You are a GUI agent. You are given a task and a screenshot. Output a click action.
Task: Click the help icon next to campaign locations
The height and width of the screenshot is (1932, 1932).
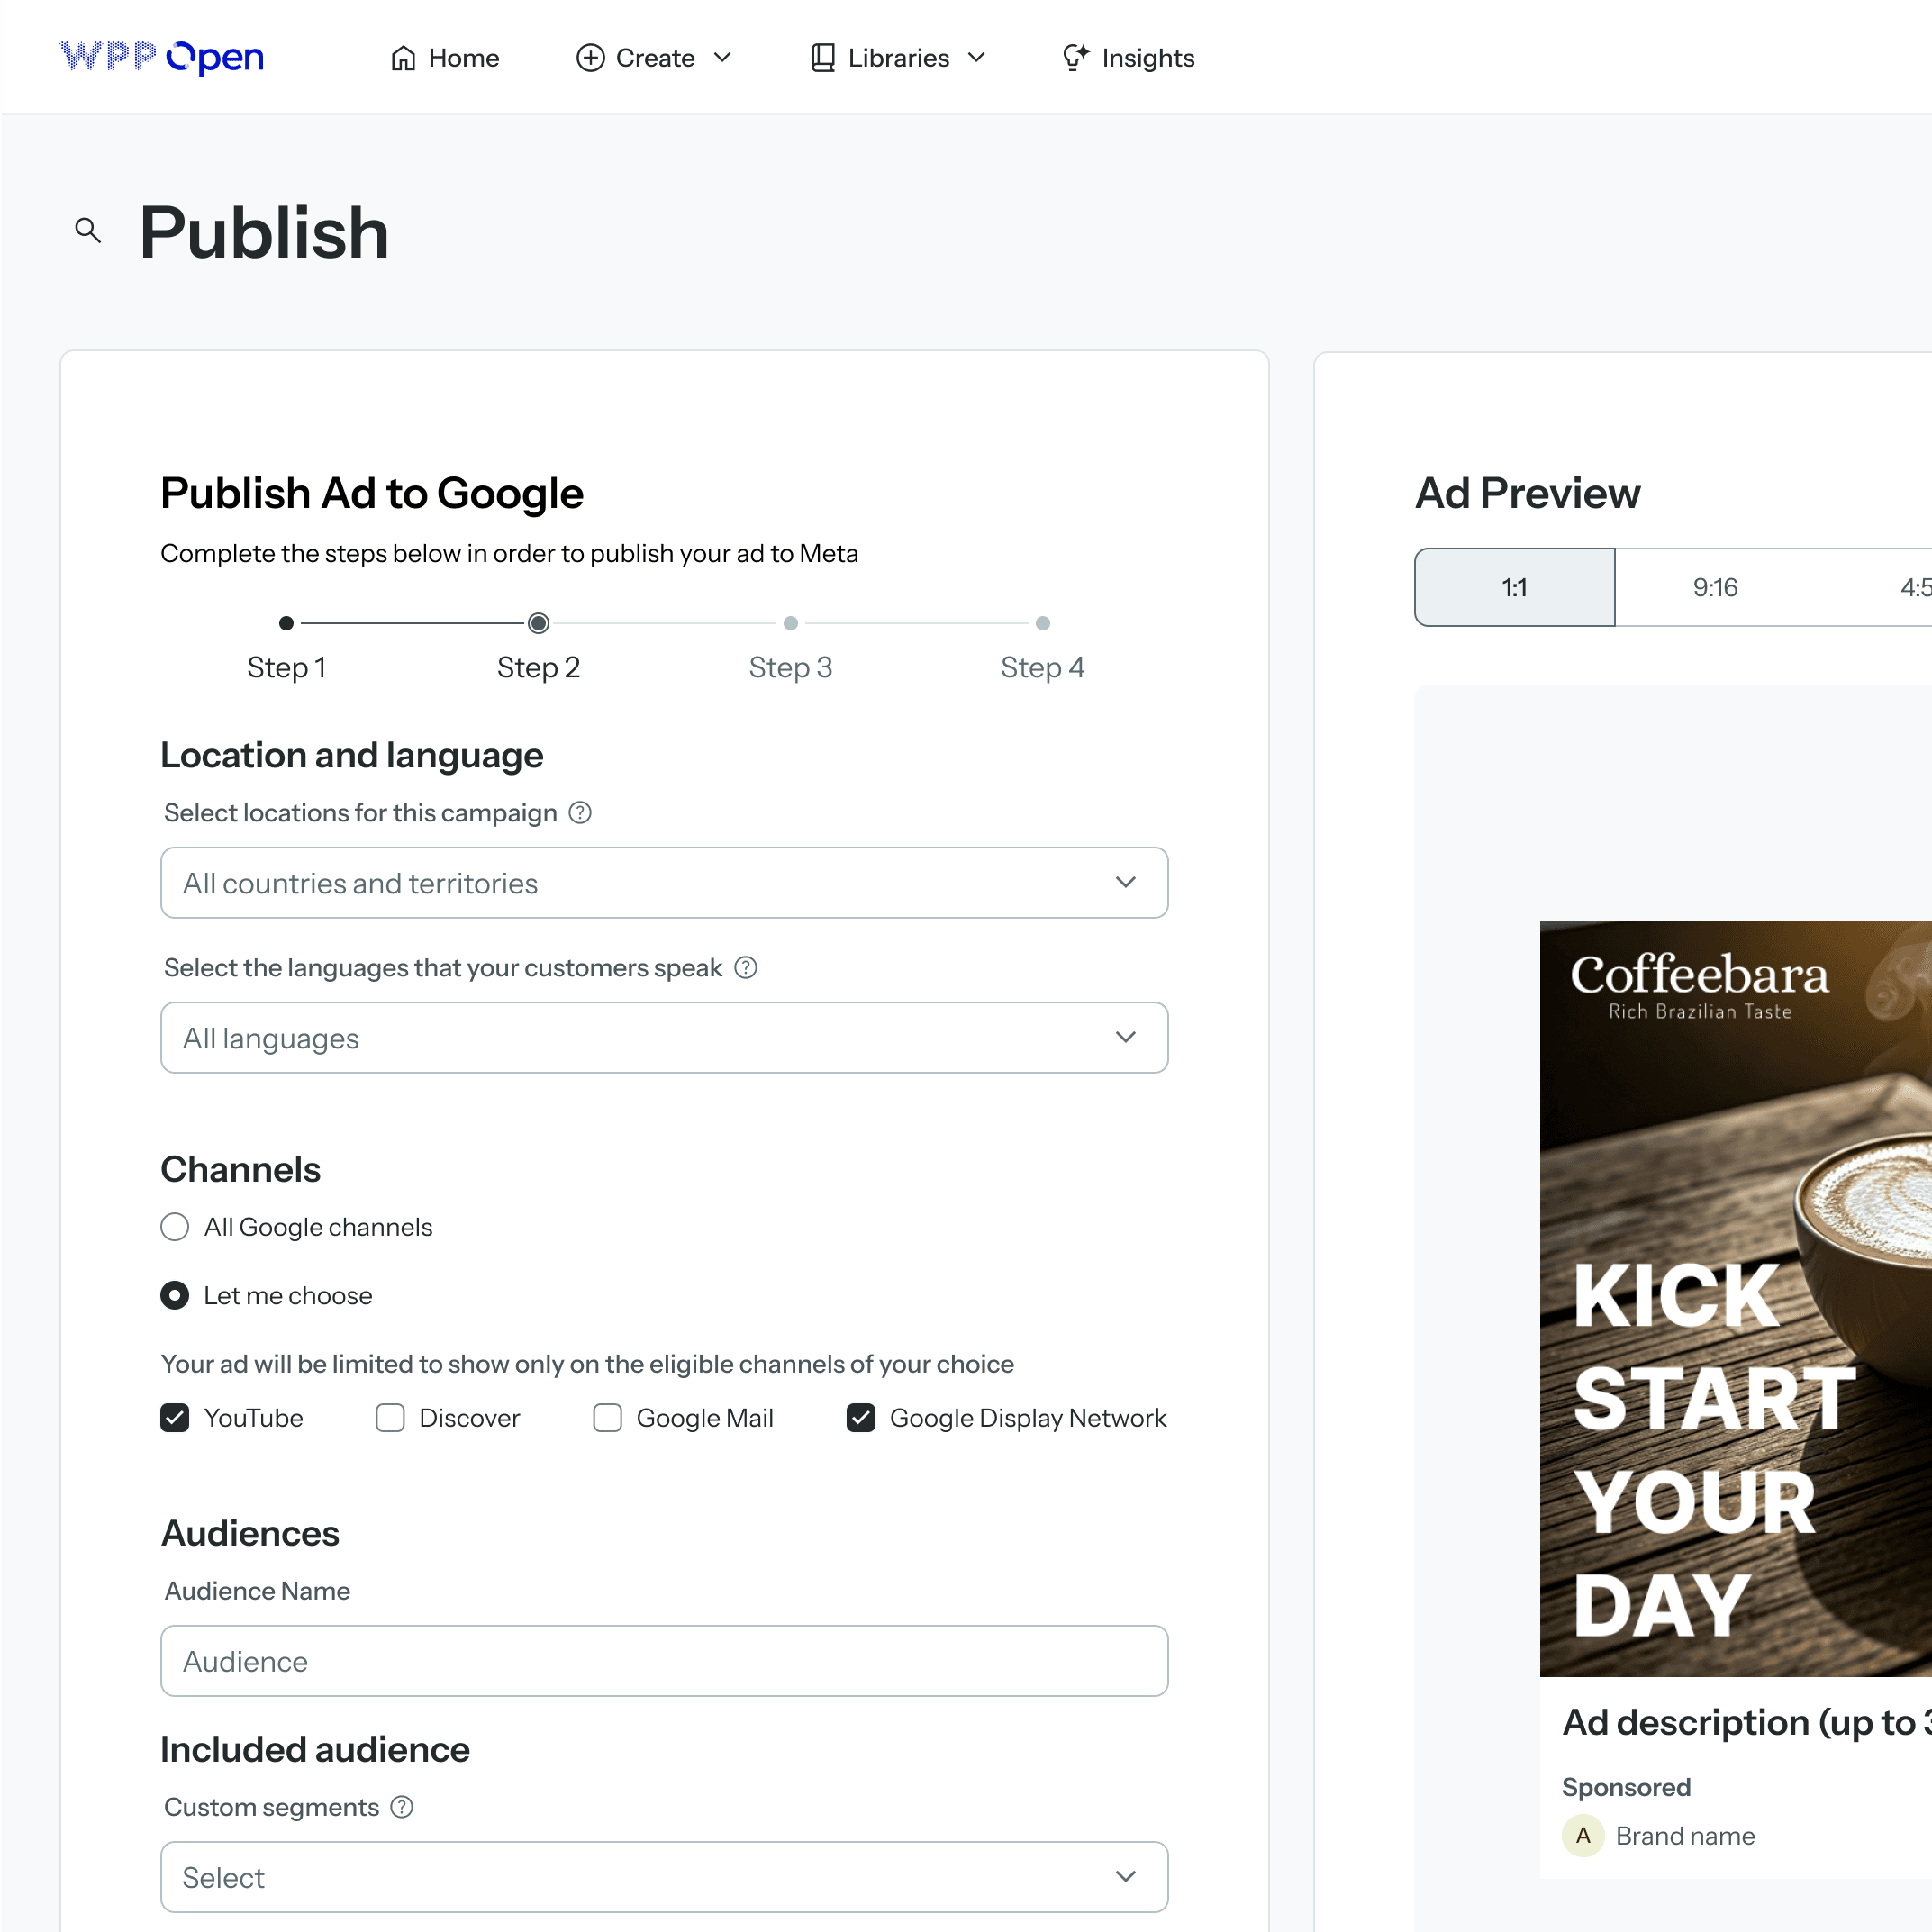(580, 812)
